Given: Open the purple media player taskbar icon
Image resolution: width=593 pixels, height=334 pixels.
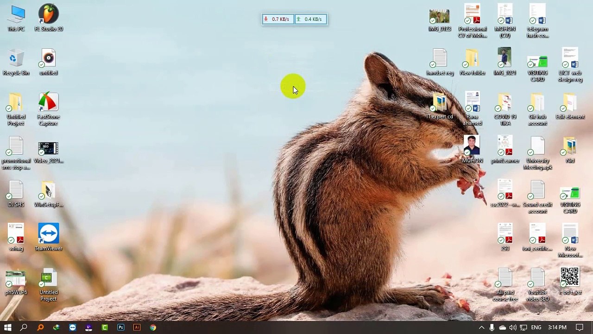Looking at the screenshot, I should click(88, 328).
